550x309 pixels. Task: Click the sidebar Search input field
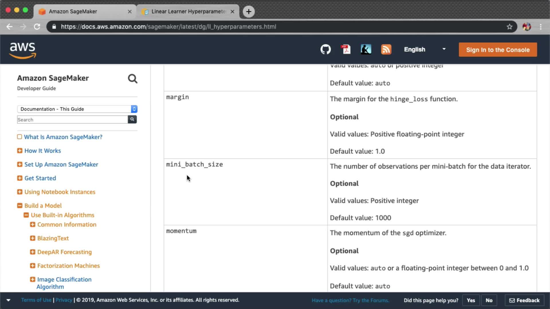[x=72, y=120]
